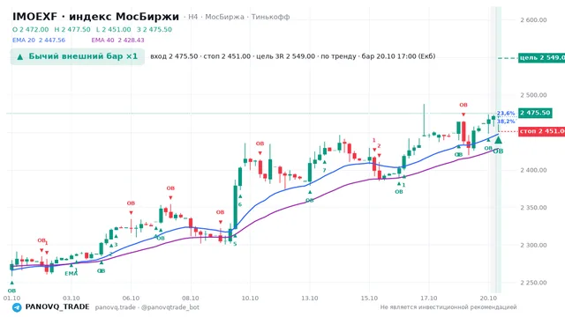Image resolution: width=565 pixels, height=317 pixels.
Task: Click the '2 250.00' price axis label
Action: (x=533, y=283)
